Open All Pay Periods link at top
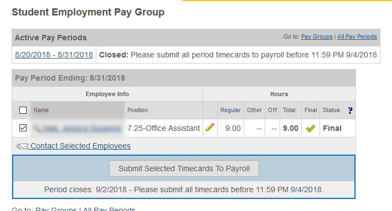The height and width of the screenshot is (211, 392). tap(357, 36)
